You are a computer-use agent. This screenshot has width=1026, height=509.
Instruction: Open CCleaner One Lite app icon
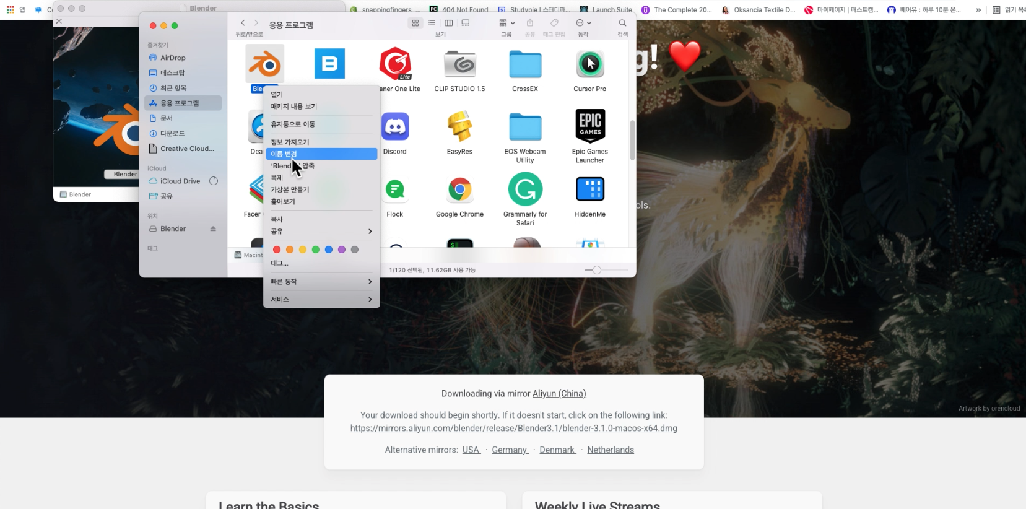pyautogui.click(x=396, y=63)
